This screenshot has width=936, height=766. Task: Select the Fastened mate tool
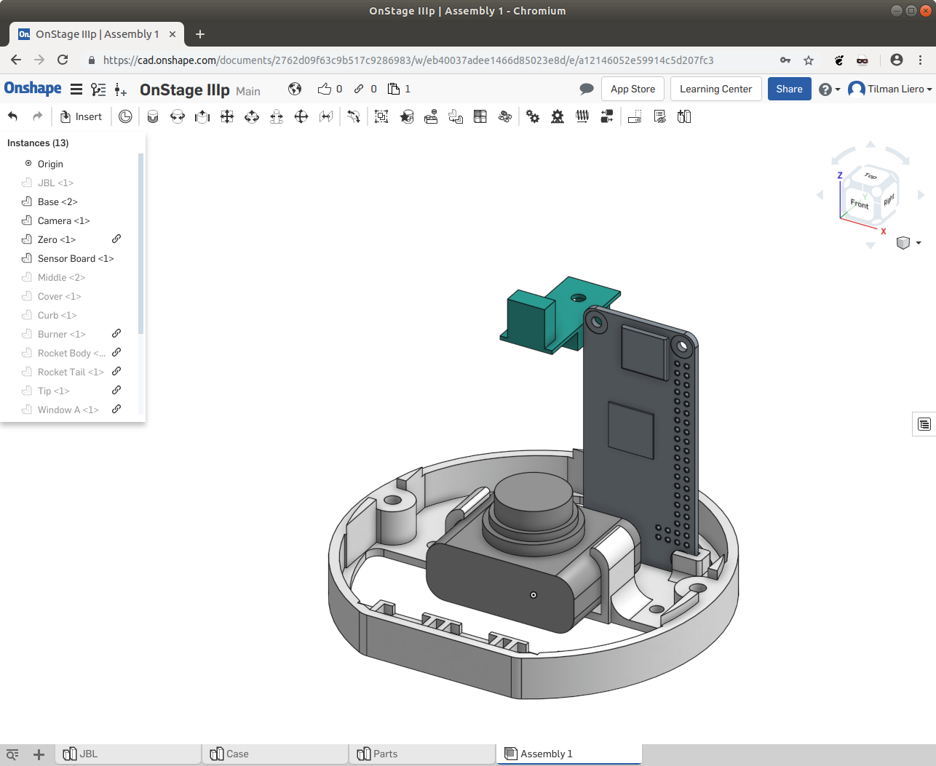[153, 116]
